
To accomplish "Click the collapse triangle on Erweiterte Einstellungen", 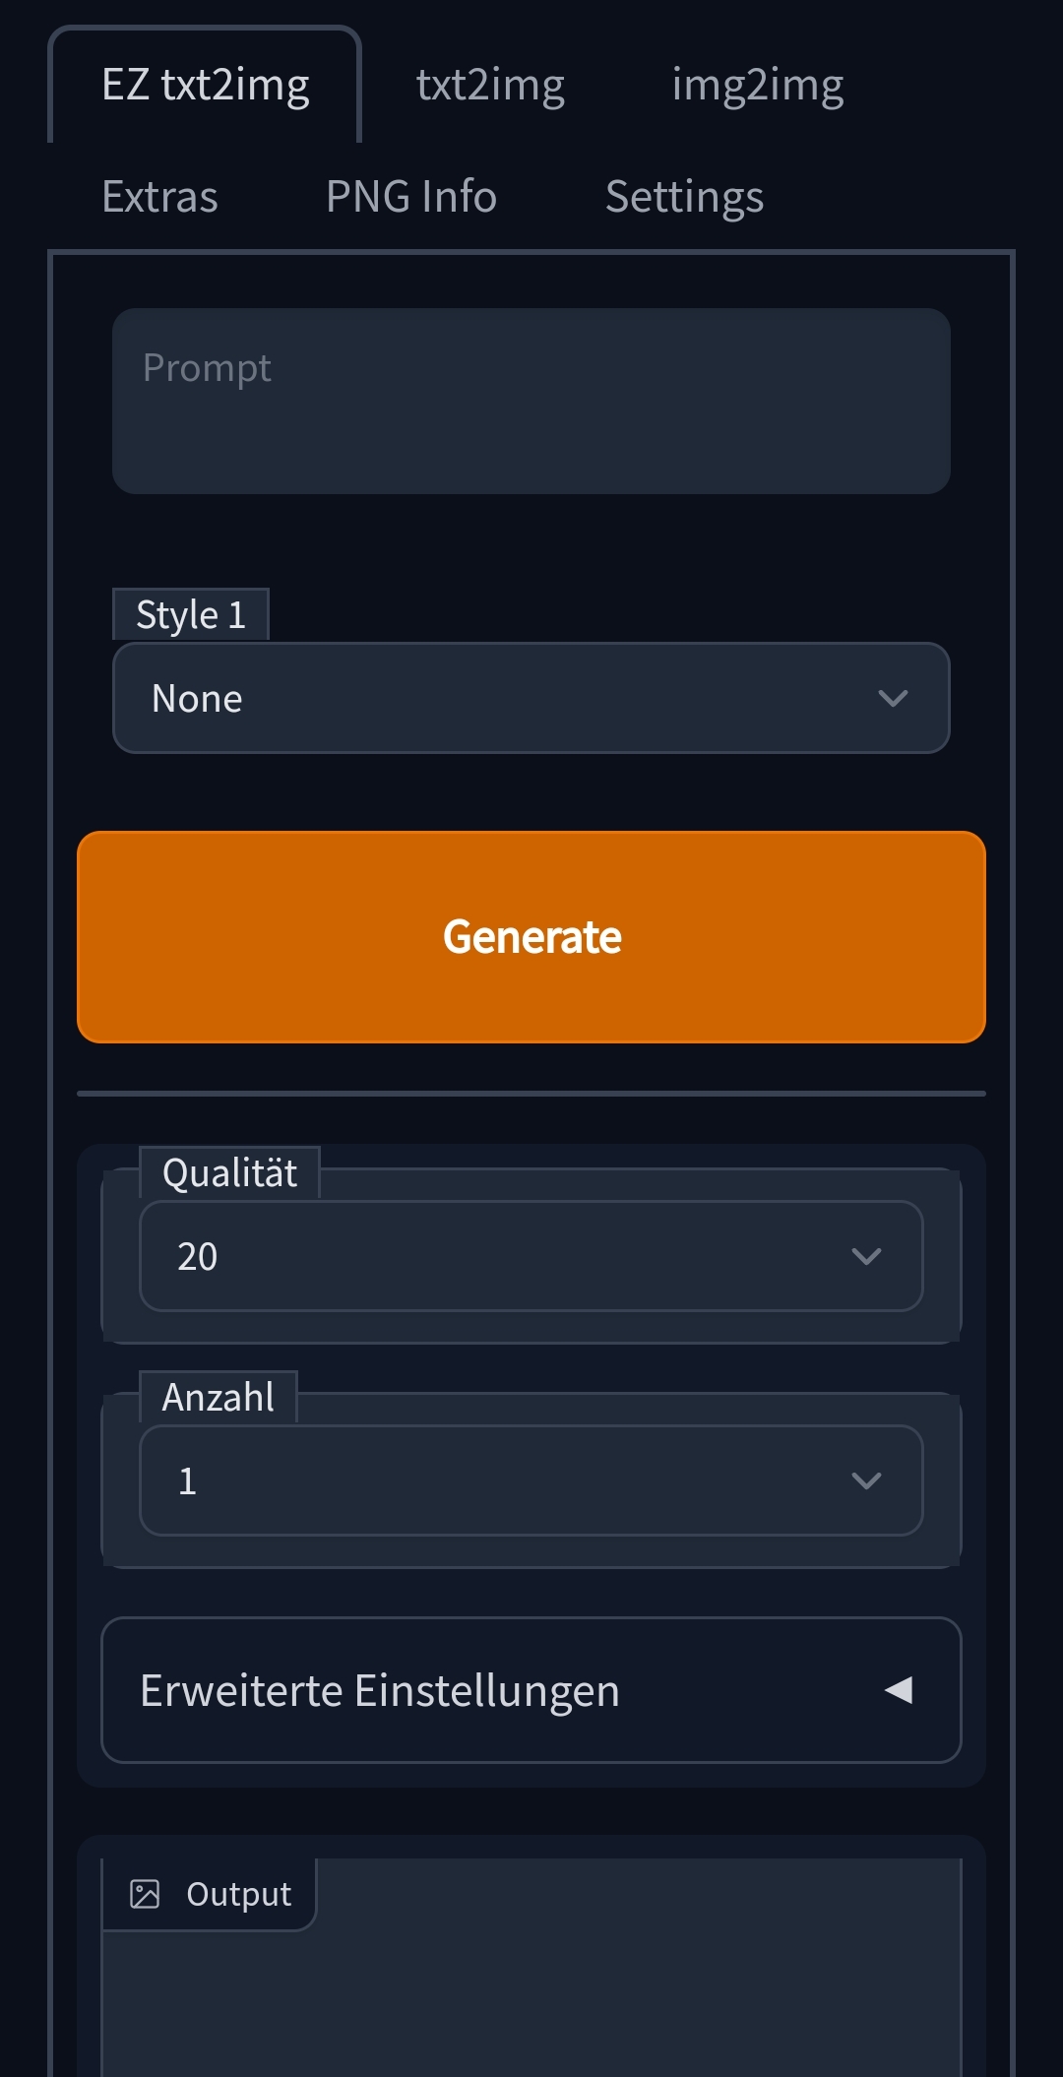I will coord(899,1689).
